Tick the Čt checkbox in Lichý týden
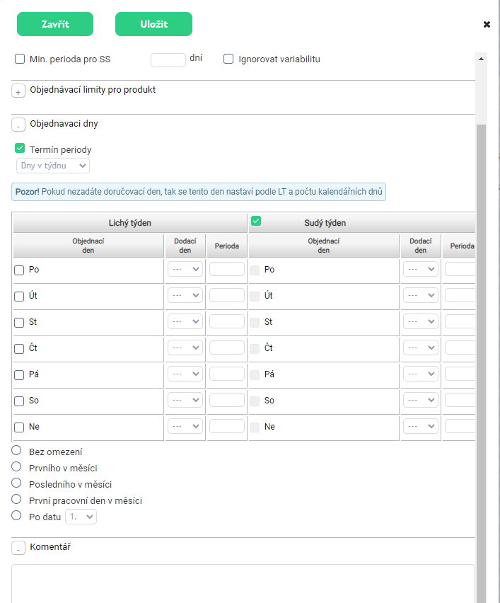 point(20,348)
